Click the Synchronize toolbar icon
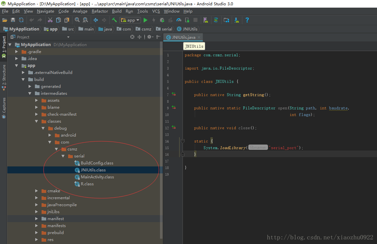 tap(21, 20)
